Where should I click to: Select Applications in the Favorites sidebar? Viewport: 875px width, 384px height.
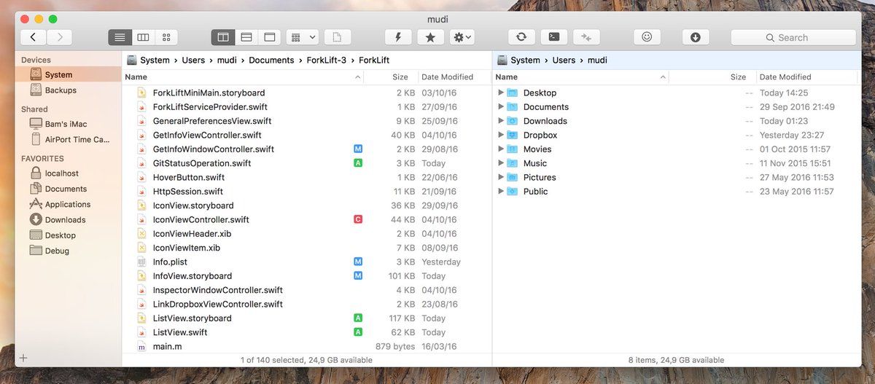click(x=67, y=205)
